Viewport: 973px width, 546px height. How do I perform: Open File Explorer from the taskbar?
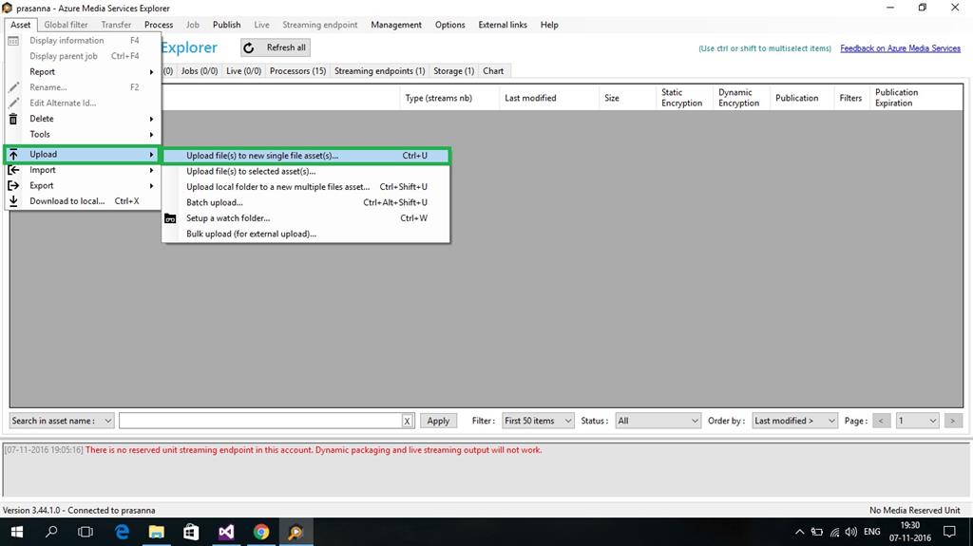tap(157, 532)
